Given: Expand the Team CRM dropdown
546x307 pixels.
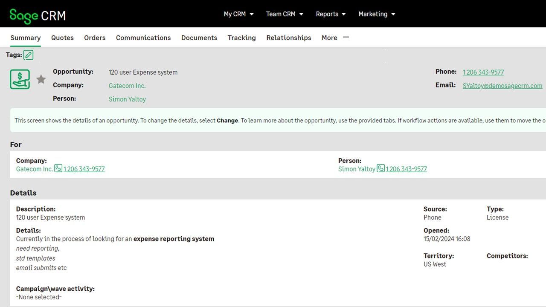Looking at the screenshot, I should click(285, 14).
